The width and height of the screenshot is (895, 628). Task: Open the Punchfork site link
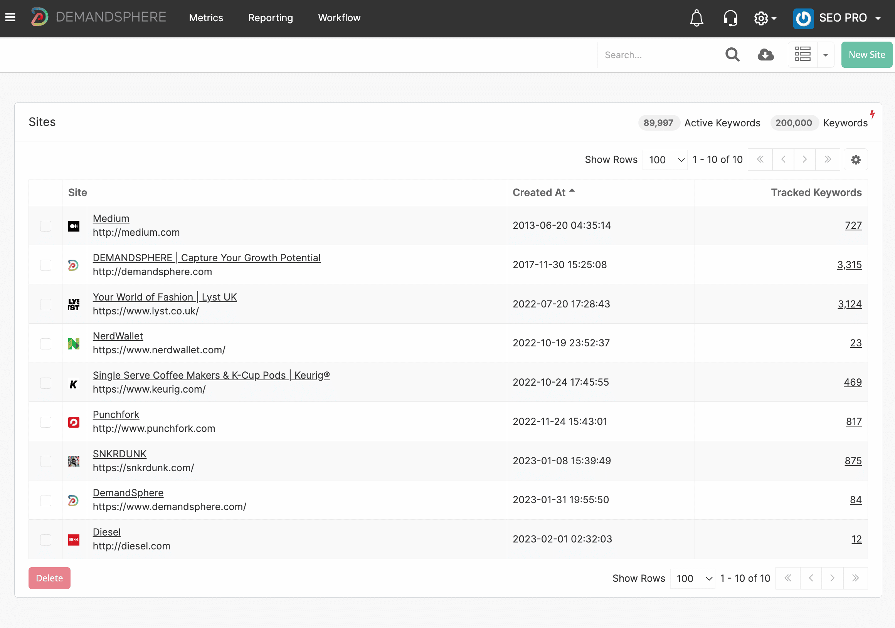(x=116, y=415)
